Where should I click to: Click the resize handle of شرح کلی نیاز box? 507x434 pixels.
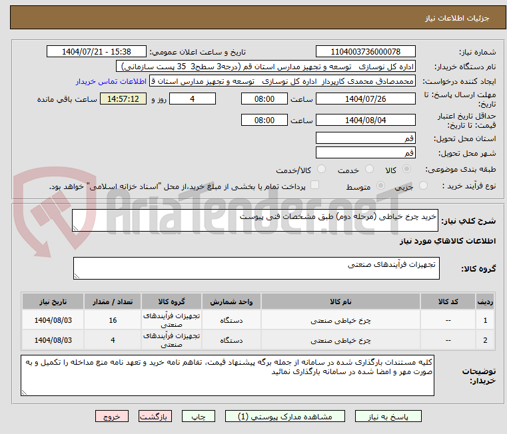pos(75,228)
